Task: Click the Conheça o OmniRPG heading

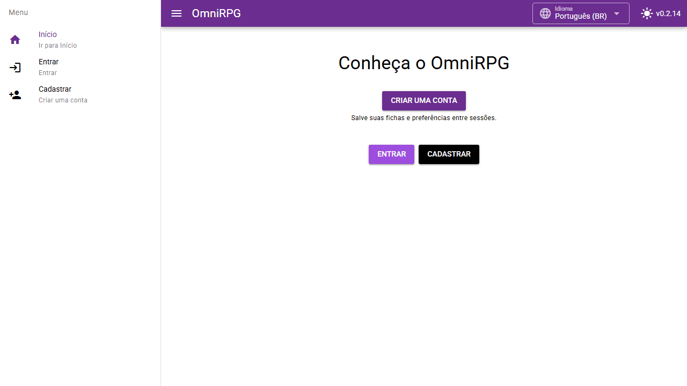Action: (424, 63)
